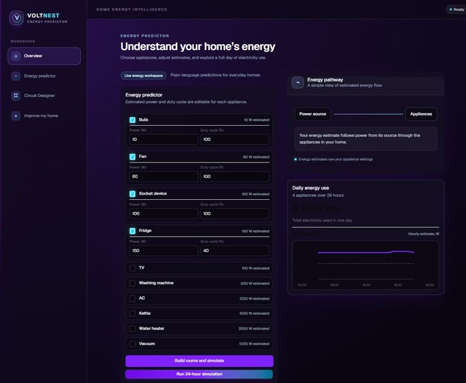Screen dimensions: 466x383
Task: Click 'Home Energy Intelligence' header text
Action: pos(132,9)
